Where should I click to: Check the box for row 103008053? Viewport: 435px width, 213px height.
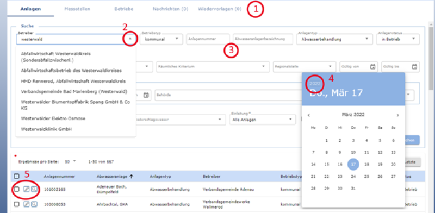click(x=16, y=204)
